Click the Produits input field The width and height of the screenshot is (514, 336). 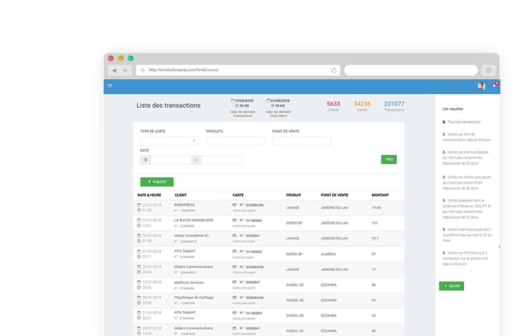235,141
